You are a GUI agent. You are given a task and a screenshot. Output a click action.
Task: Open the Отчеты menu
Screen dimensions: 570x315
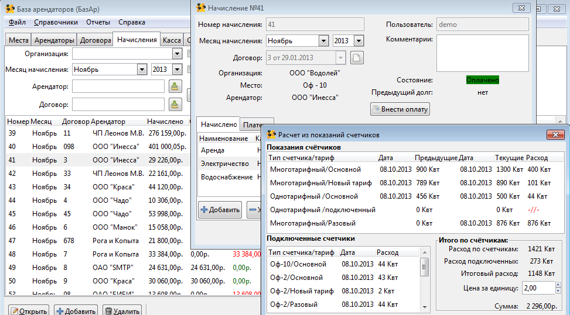point(98,22)
